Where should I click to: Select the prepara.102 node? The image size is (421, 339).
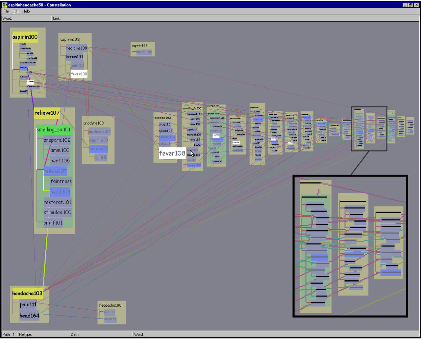pos(57,140)
